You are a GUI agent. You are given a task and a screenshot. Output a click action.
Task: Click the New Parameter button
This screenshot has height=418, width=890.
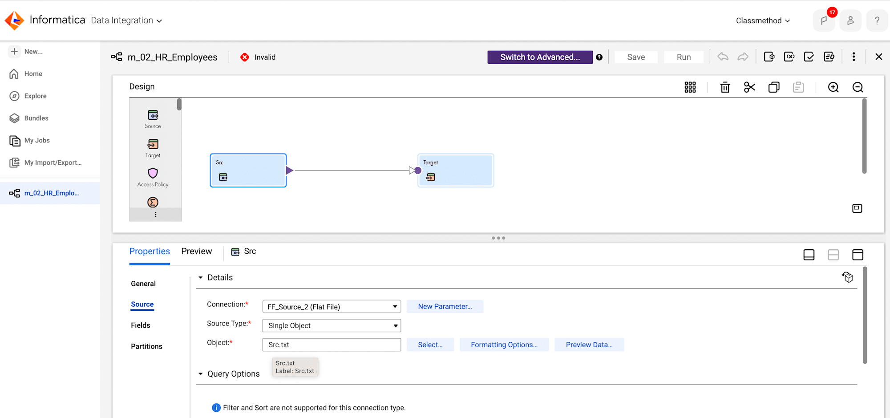pos(445,306)
